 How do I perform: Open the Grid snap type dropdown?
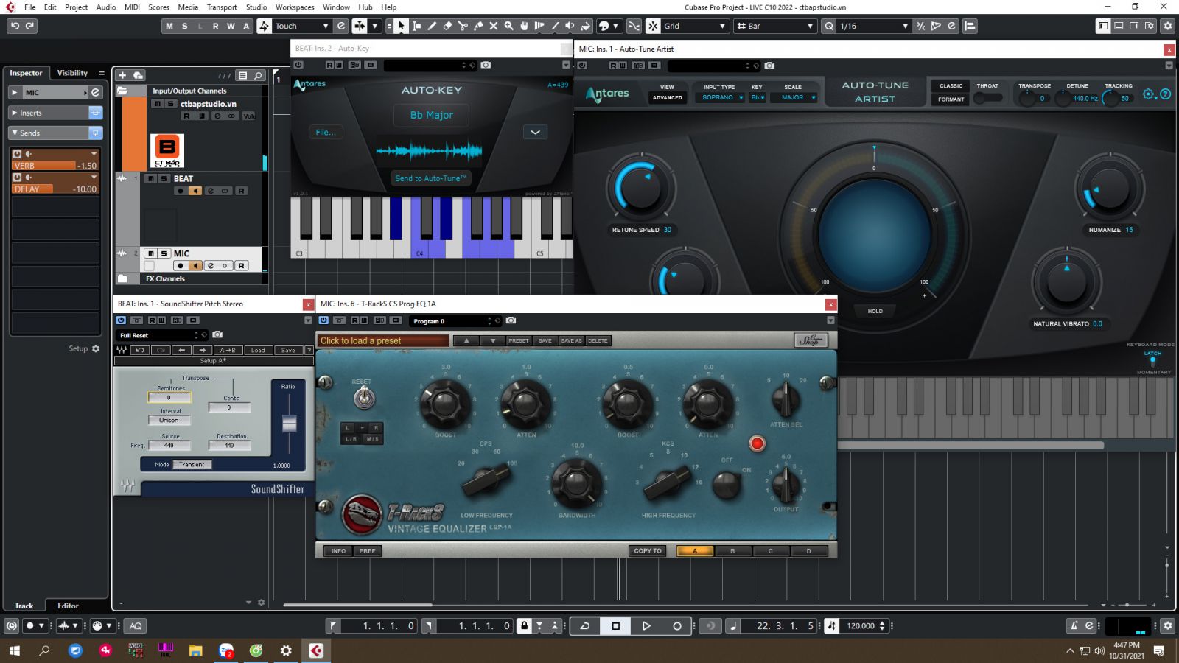point(695,26)
